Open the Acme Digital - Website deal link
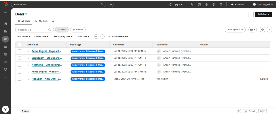Image resolution: width=276 pixels, height=114 pixels. (46, 72)
